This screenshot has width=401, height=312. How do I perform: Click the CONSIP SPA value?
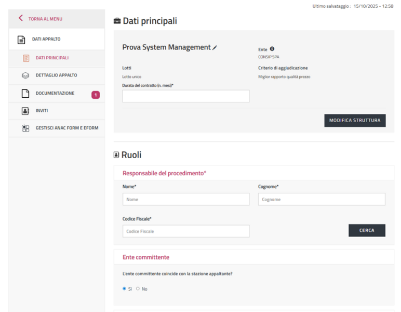pos(269,57)
